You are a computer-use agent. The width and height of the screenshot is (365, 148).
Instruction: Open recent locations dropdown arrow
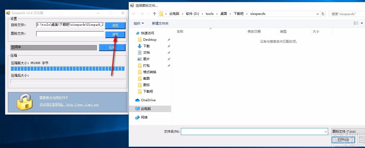(148, 14)
